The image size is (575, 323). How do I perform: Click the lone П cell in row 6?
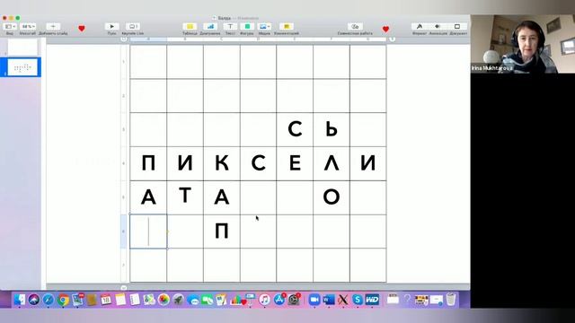pos(222,231)
